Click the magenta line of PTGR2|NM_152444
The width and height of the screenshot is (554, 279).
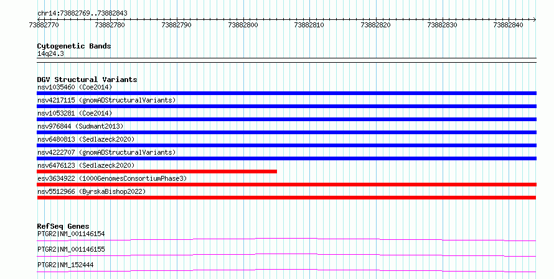click(x=286, y=271)
